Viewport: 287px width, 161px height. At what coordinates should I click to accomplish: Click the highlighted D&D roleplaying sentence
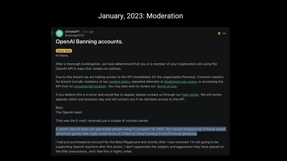(x=141, y=131)
